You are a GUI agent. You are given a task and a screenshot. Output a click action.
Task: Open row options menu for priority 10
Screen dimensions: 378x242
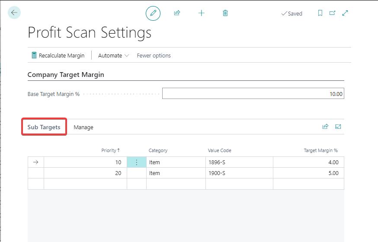[137, 162]
